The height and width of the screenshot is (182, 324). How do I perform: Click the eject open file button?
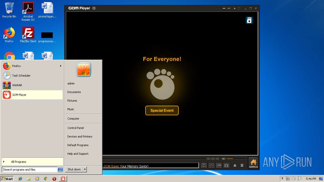235,165
